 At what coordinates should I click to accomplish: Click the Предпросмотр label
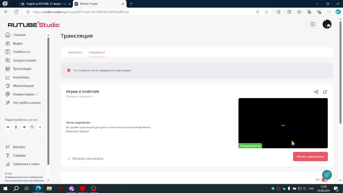pyautogui.click(x=250, y=146)
